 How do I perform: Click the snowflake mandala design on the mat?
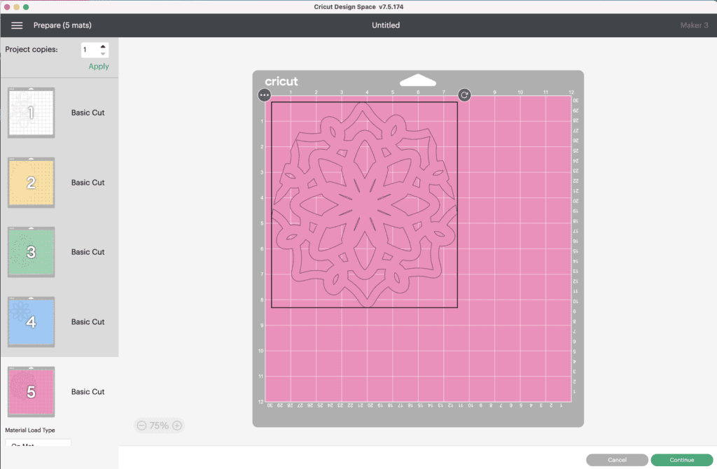[x=364, y=205]
